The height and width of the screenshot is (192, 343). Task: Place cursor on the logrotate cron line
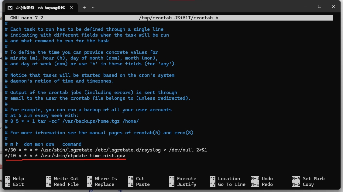pos(106,150)
